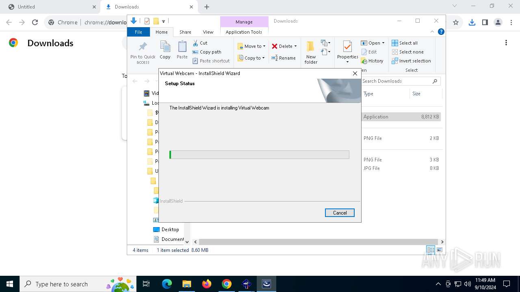Select the 2 KB PNG File row
Image resolution: width=520 pixels, height=292 pixels.
click(x=401, y=138)
